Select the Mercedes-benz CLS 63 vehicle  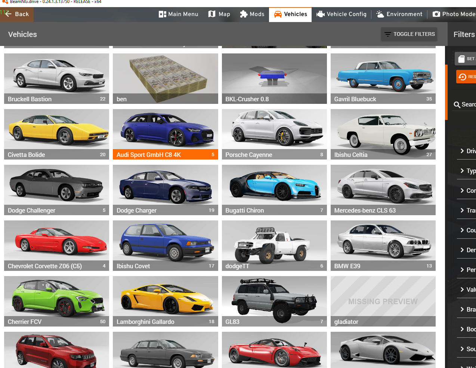click(x=383, y=190)
